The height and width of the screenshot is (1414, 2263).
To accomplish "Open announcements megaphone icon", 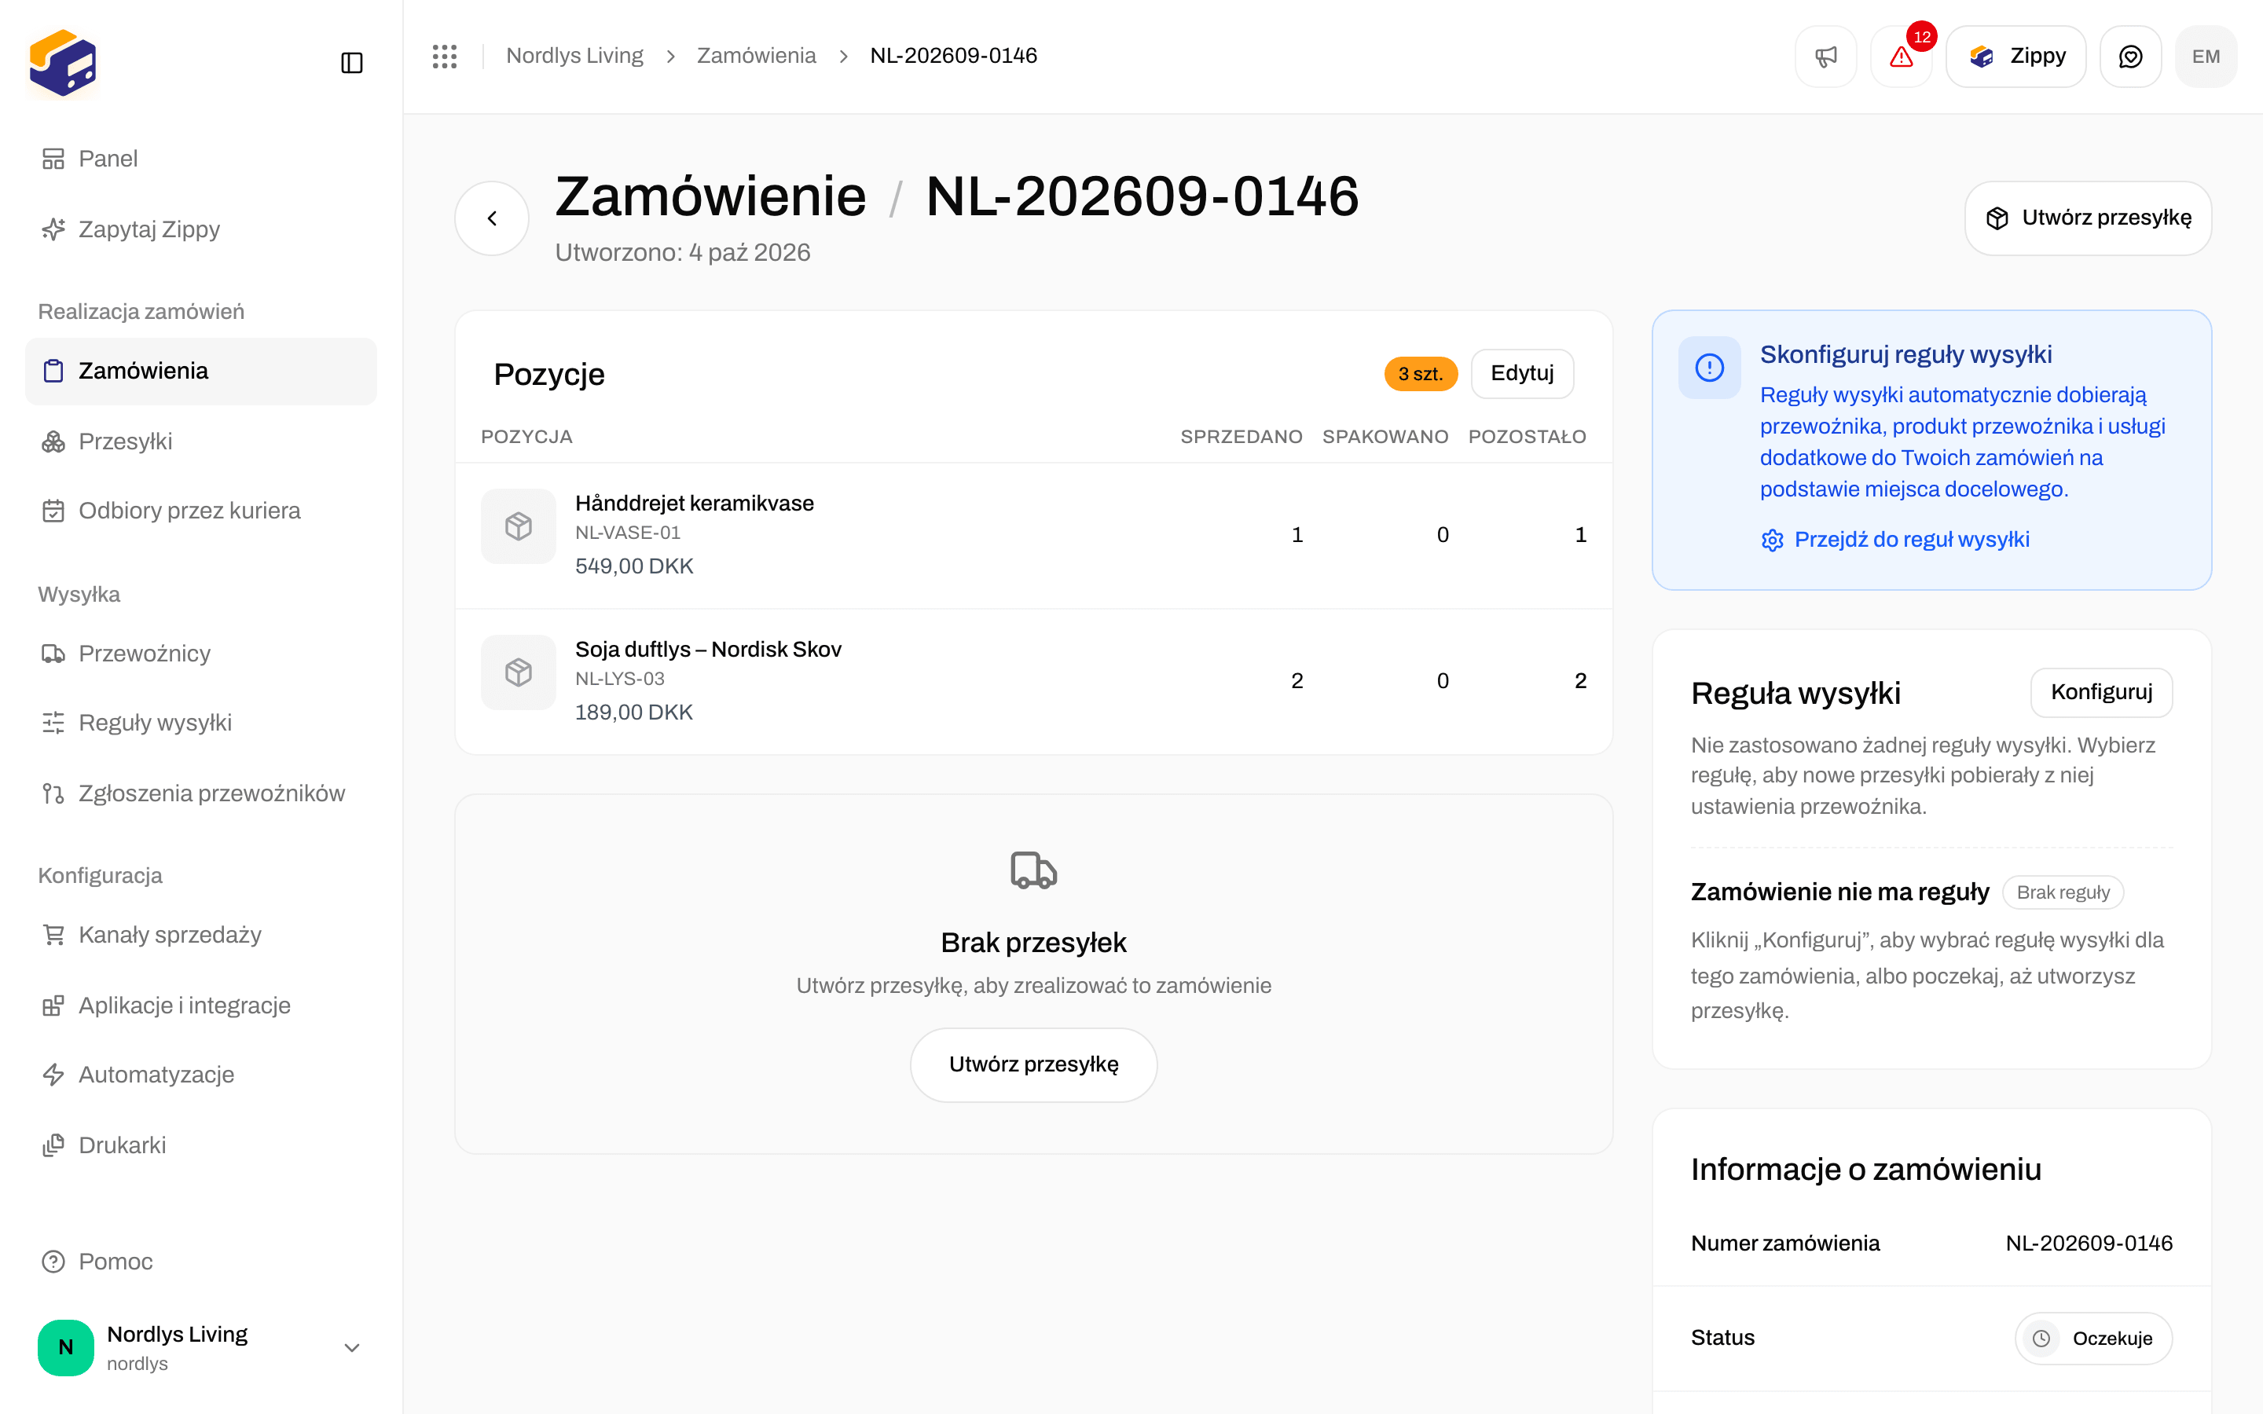I will coord(1825,56).
